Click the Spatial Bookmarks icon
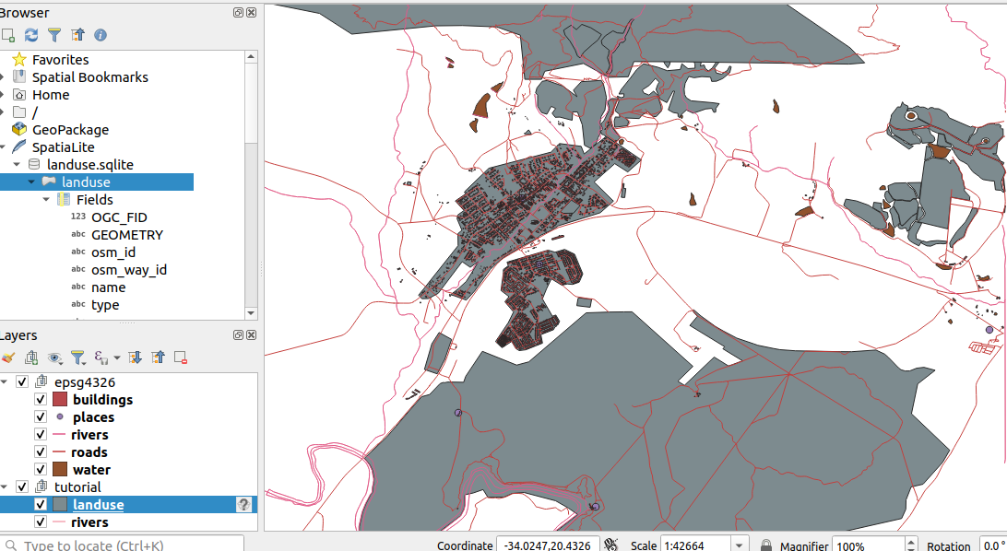 [x=19, y=77]
